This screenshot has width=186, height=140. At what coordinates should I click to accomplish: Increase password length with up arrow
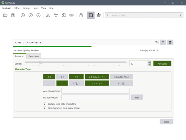click(149, 62)
